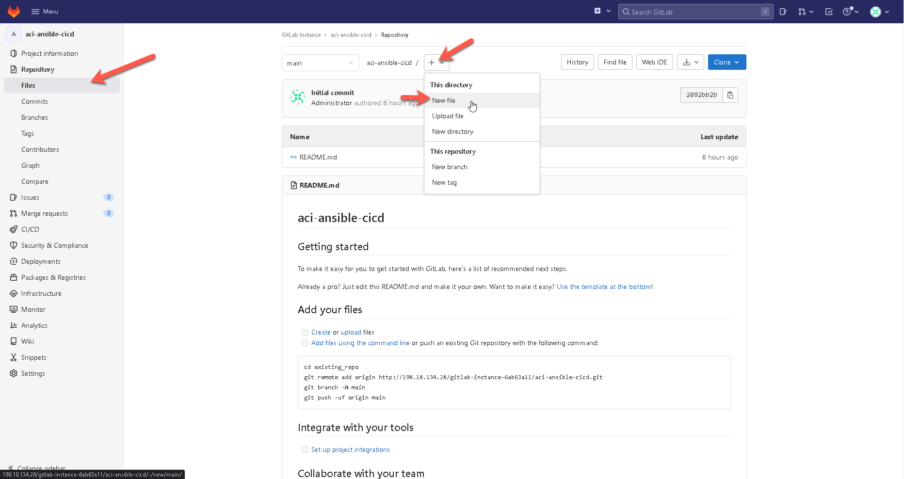904x479 pixels.
Task: Click the README.md file header title
Action: click(319, 185)
